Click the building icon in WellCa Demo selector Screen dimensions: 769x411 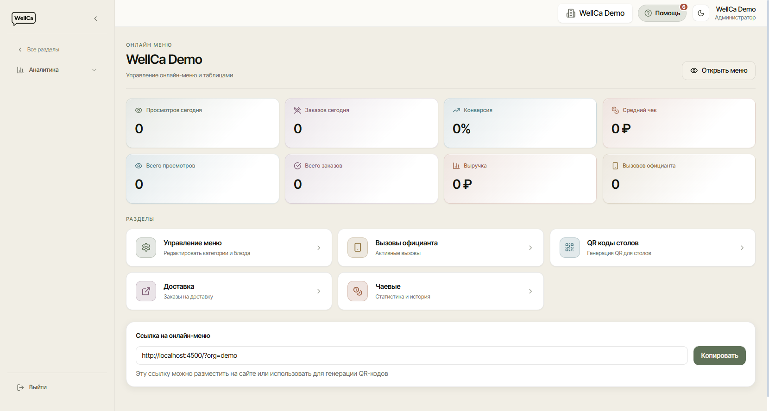pyautogui.click(x=571, y=13)
